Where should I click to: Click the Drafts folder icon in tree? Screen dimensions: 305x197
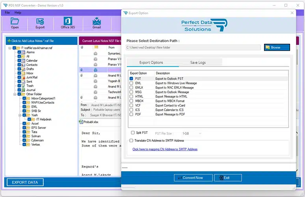pos(23,69)
